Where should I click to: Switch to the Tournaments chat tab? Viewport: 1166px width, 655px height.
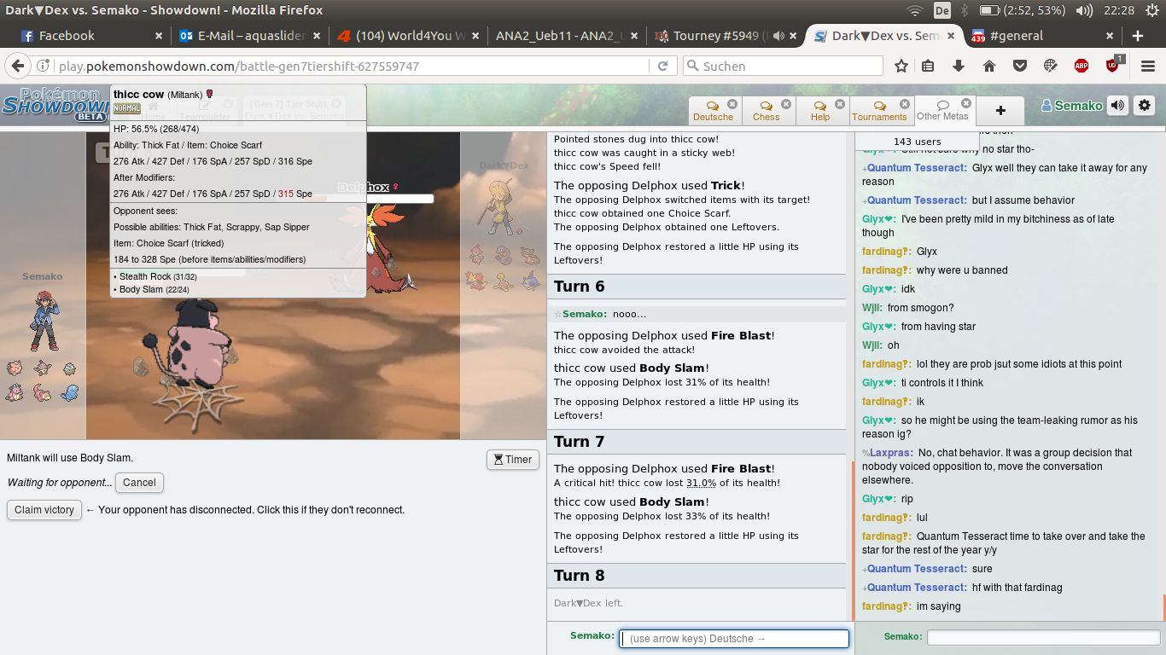pos(879,111)
